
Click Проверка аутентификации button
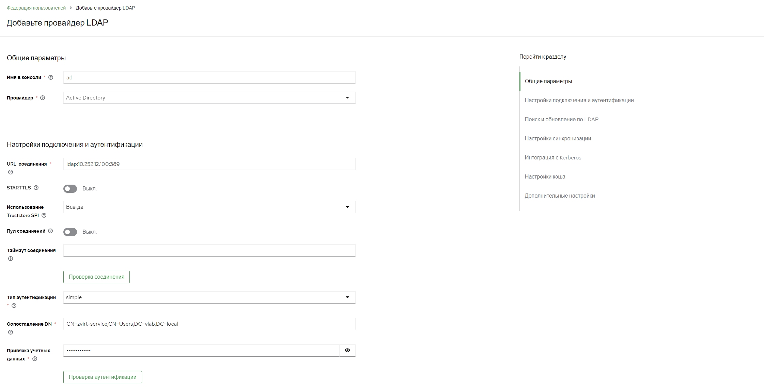click(x=103, y=377)
